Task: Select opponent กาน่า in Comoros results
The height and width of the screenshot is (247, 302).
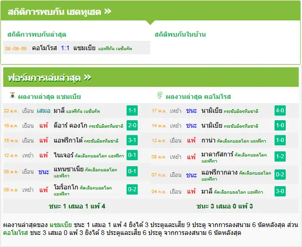Action: (x=208, y=141)
